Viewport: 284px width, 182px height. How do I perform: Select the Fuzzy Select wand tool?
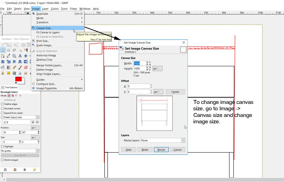20,50
